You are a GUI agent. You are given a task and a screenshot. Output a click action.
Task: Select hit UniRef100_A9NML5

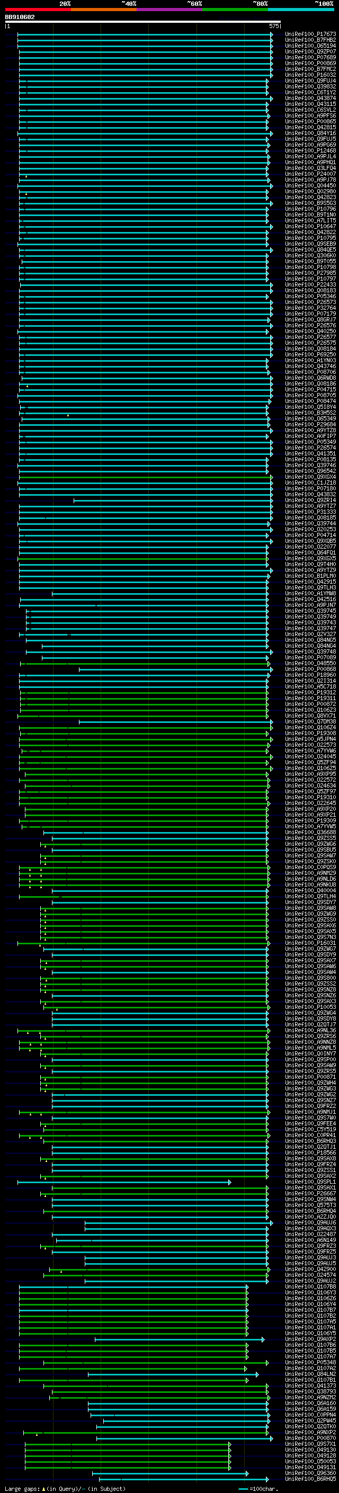[310, 1047]
